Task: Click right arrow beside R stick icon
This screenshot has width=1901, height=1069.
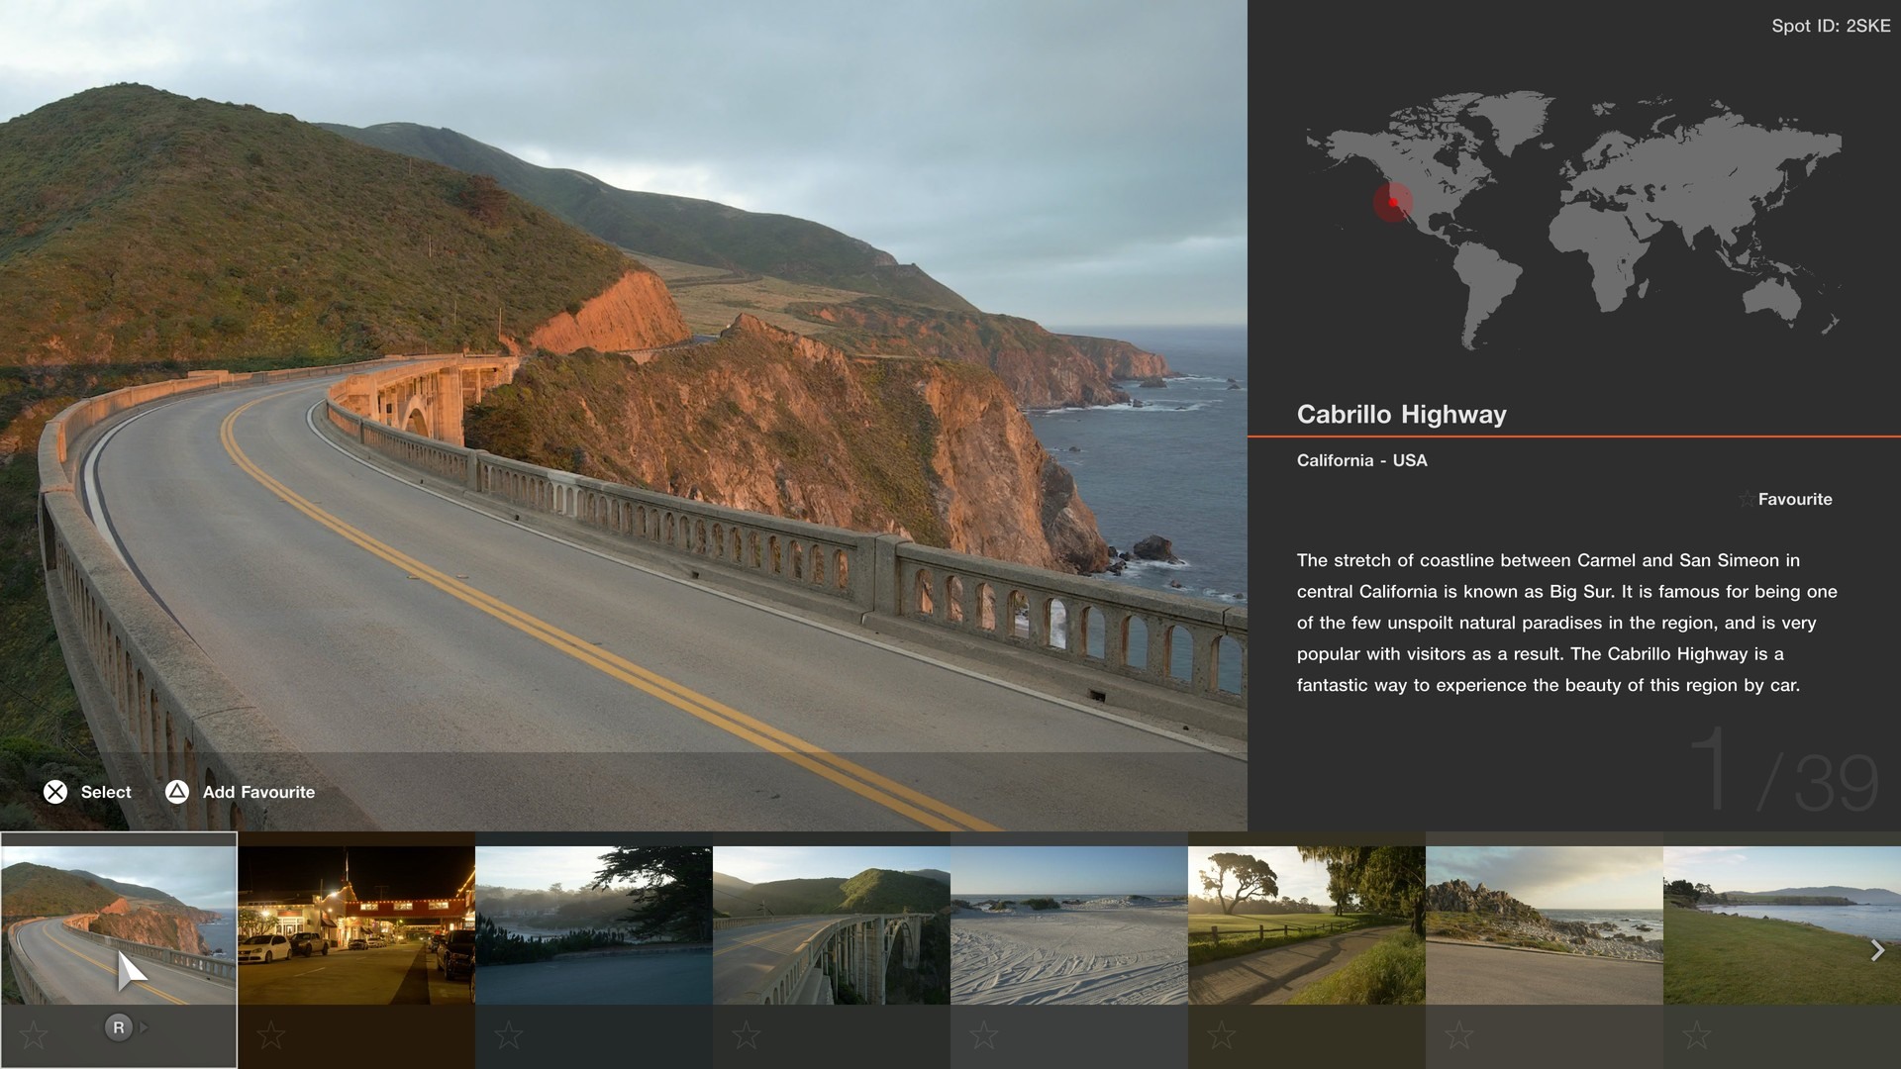Action: pos(145,1027)
